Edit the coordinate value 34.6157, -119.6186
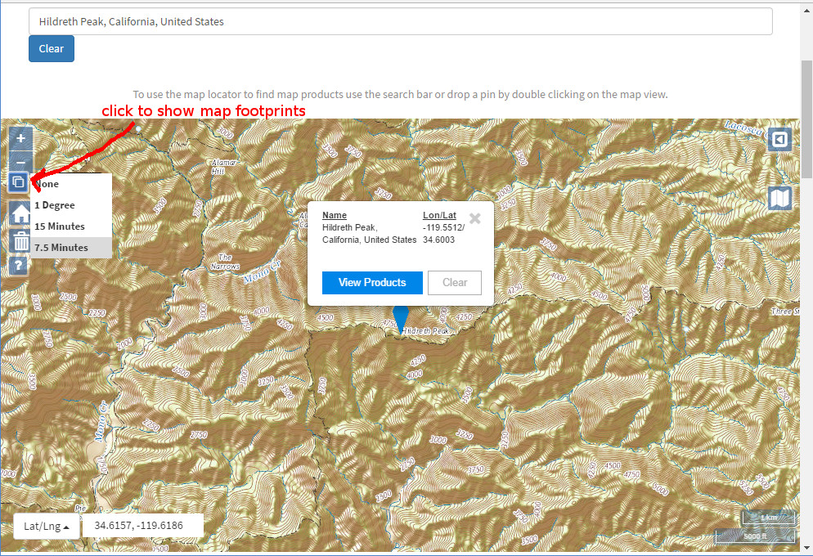 pyautogui.click(x=142, y=525)
